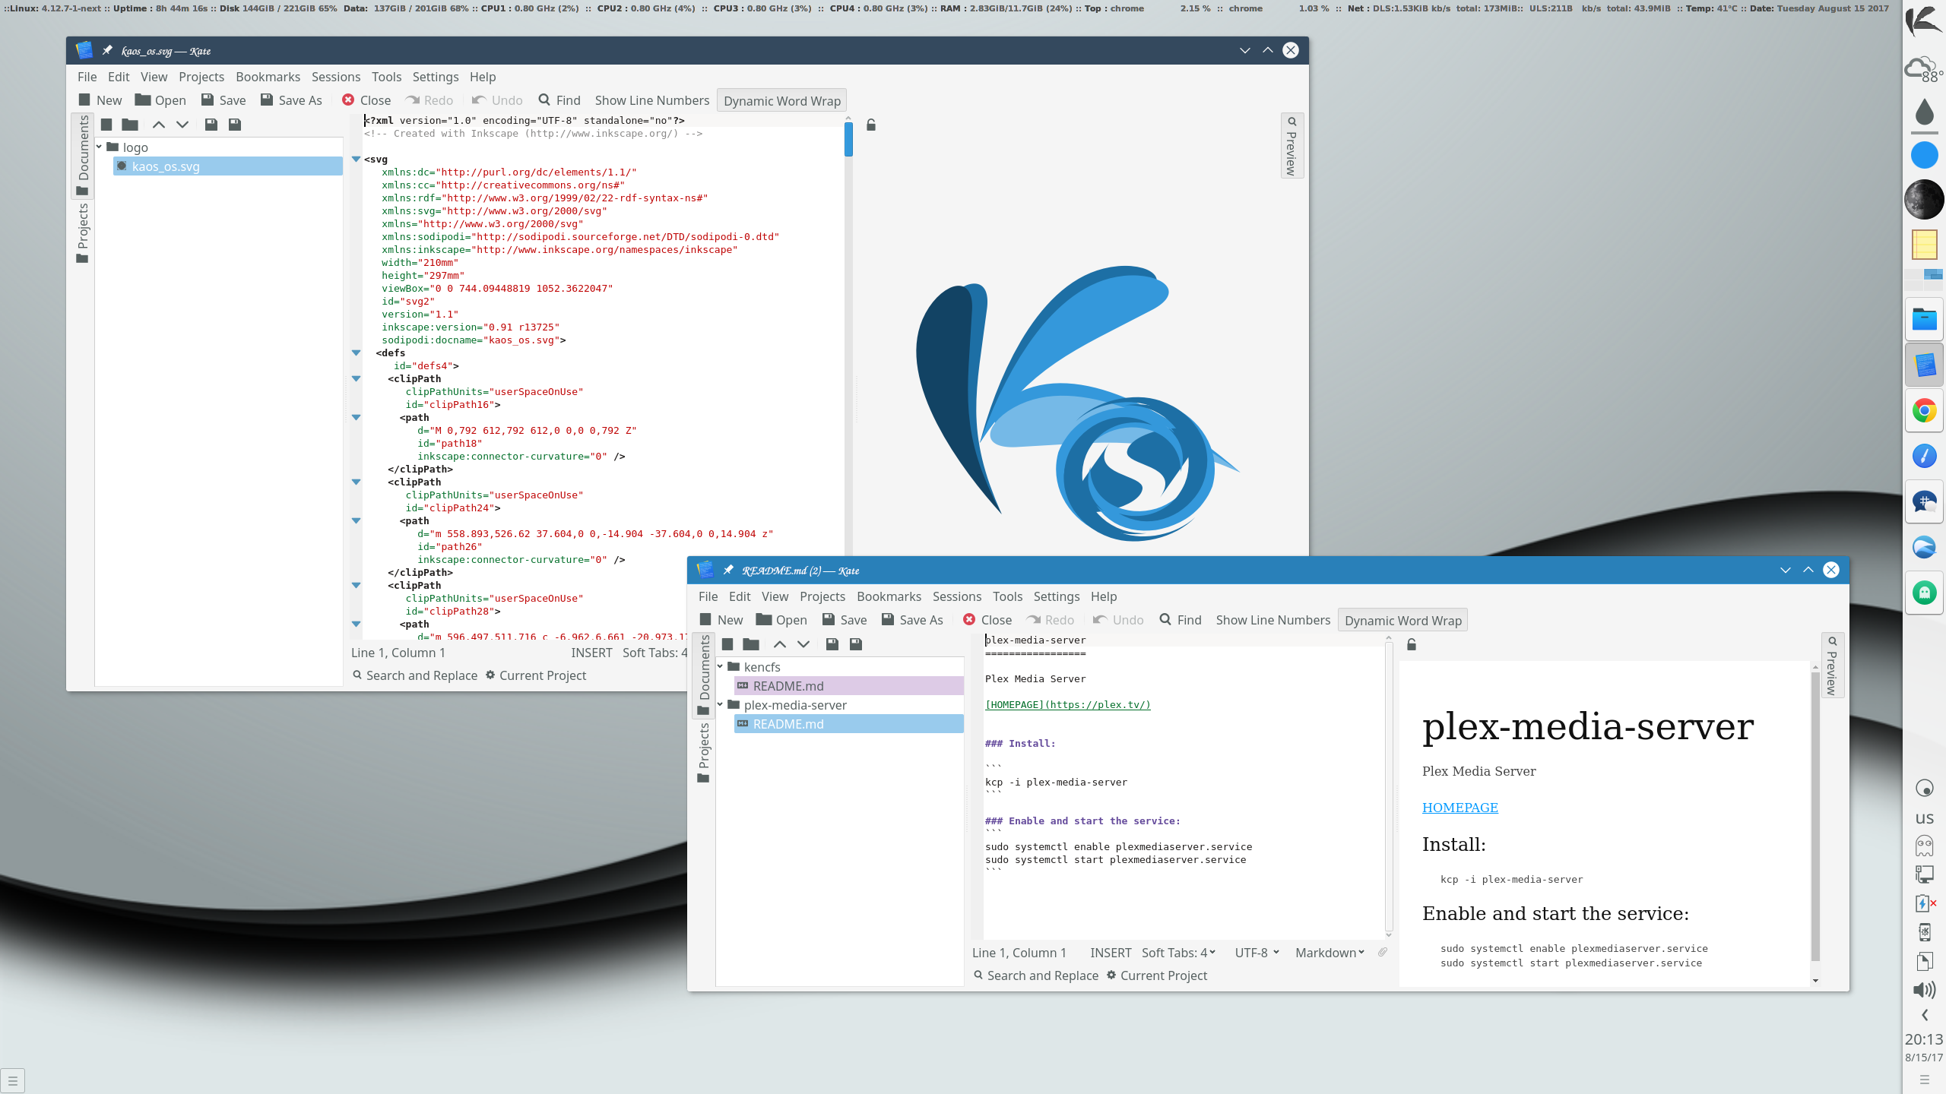
Task: Click new document icon in kaos_os.svg Documents panel
Action: coord(106,125)
